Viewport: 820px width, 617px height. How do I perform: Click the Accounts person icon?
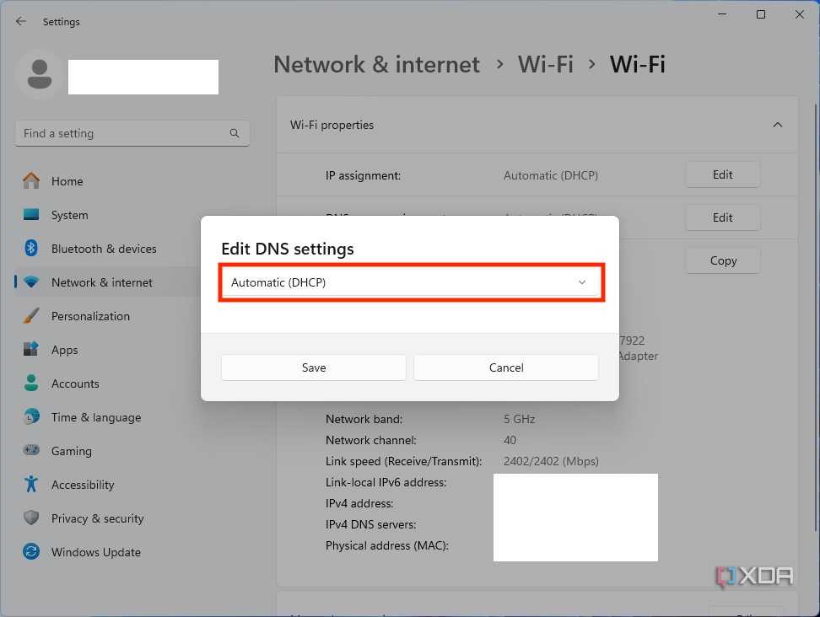point(31,383)
